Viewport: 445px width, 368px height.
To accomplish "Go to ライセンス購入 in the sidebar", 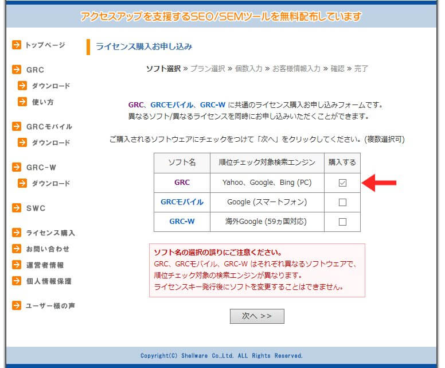I will 50,233.
